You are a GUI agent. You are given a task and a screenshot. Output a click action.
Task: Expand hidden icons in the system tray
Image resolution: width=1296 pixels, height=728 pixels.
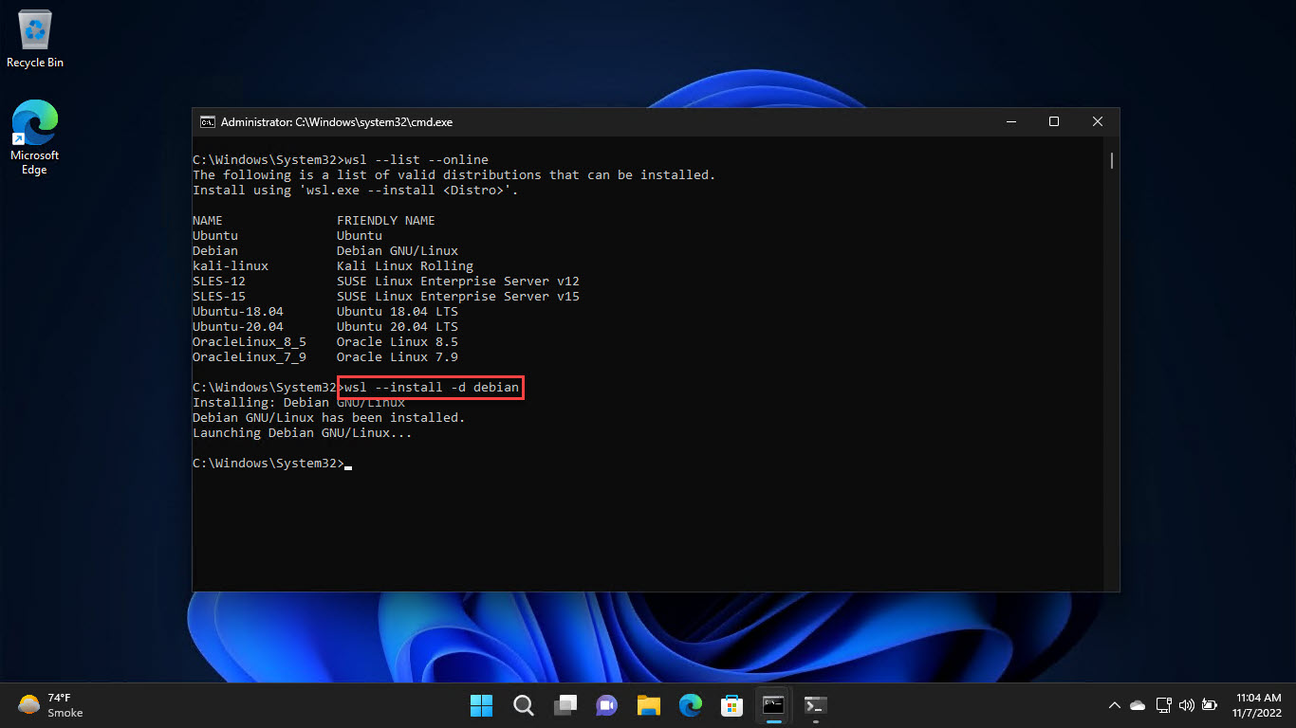[x=1115, y=705]
